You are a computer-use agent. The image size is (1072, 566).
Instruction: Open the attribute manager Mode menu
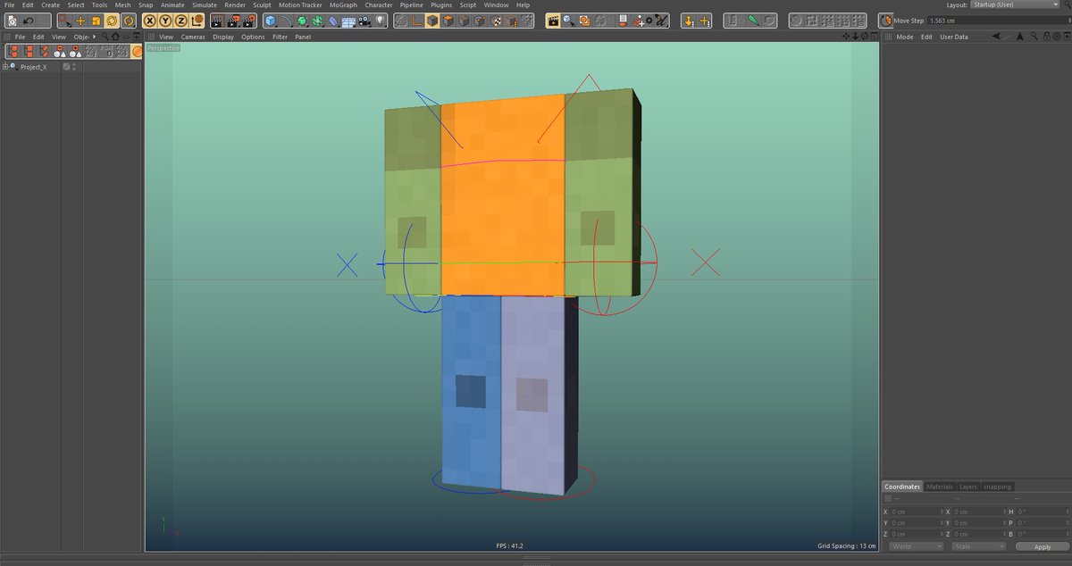905,37
